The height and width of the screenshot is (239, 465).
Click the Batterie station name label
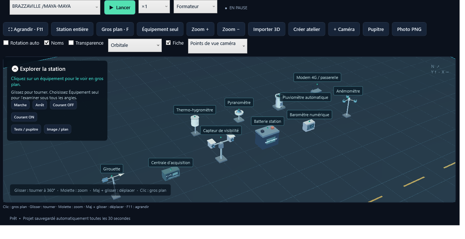(268, 121)
